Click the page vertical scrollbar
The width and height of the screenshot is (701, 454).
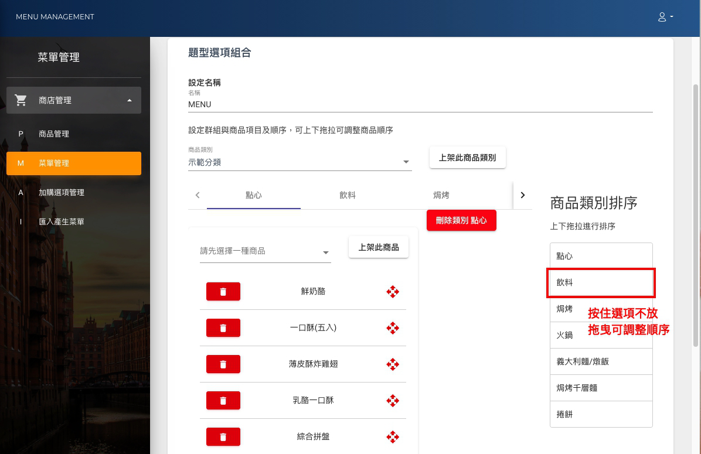pyautogui.click(x=695, y=216)
